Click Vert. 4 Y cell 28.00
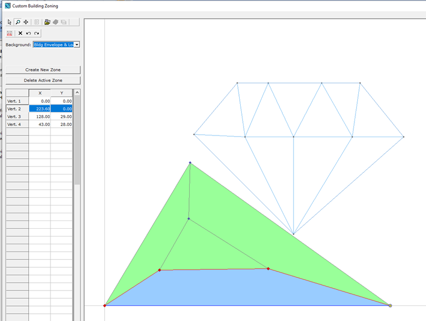Viewport: 426px width, 321px height. (62, 124)
